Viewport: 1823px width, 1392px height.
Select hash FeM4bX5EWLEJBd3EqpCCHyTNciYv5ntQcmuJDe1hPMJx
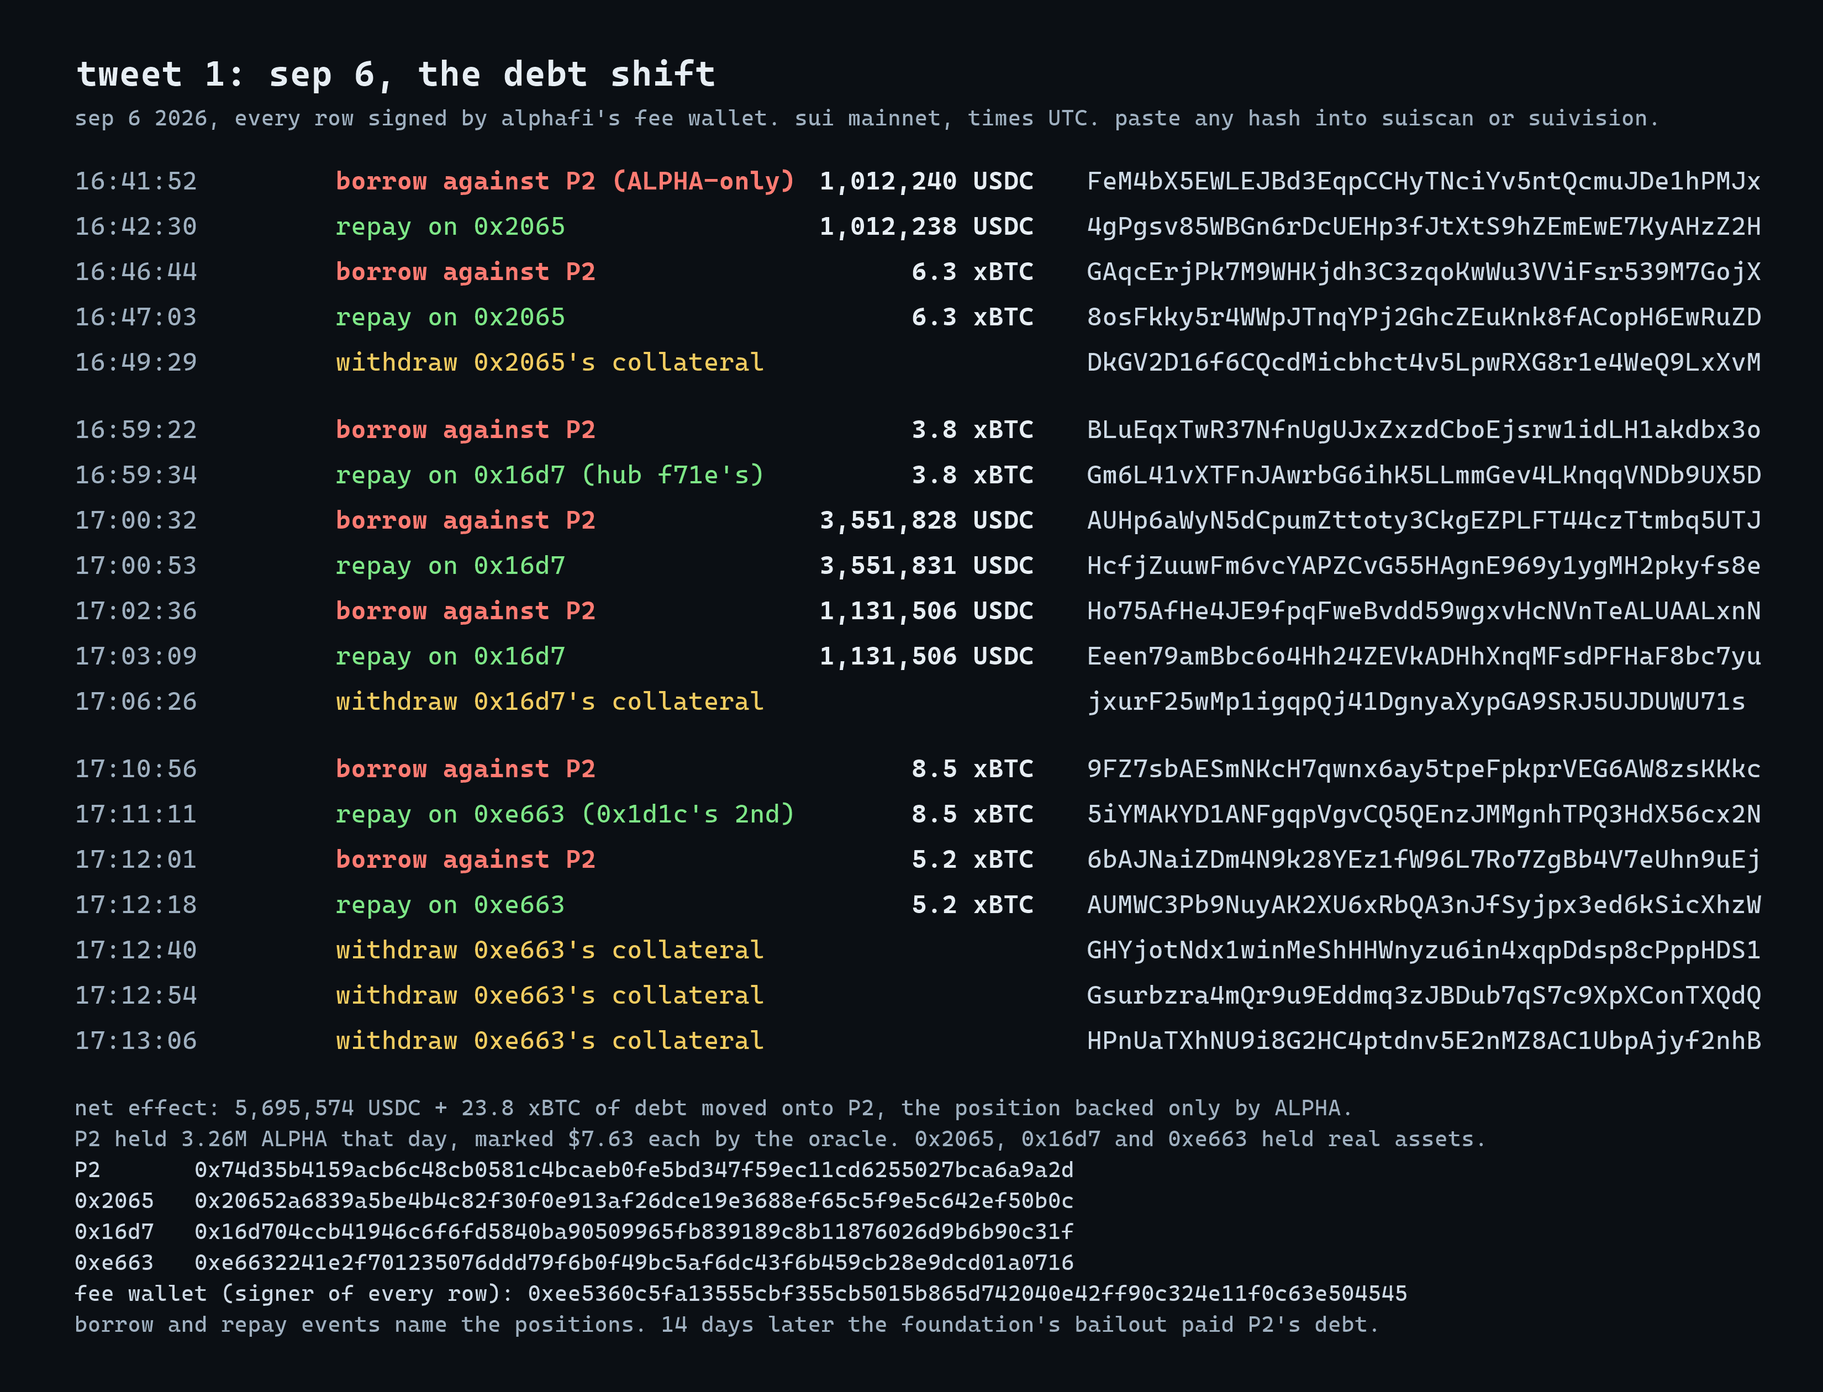(1424, 181)
